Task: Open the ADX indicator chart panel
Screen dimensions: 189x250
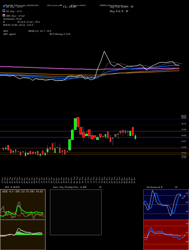Action: point(23,205)
